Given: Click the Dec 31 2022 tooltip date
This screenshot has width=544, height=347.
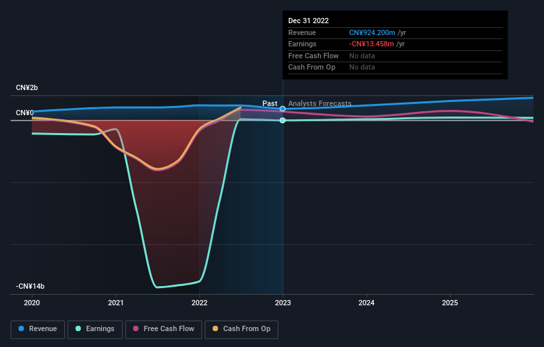Looking at the screenshot, I should pyautogui.click(x=308, y=21).
